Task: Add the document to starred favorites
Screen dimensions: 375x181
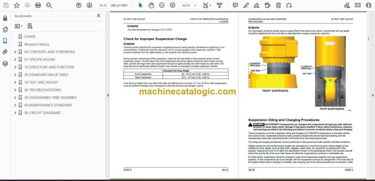Action: click(17, 5)
